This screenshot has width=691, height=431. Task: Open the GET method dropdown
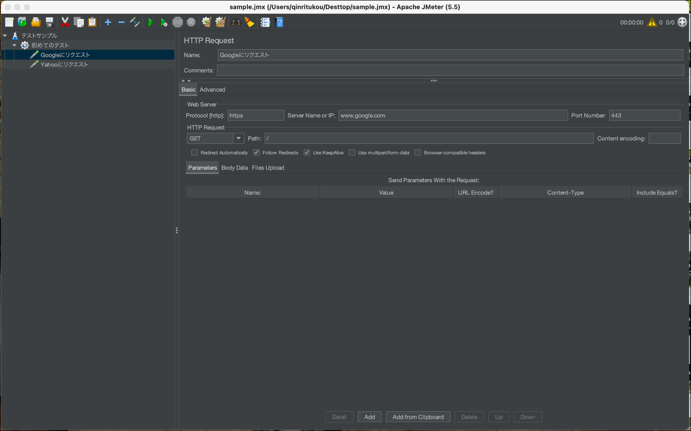tap(239, 138)
